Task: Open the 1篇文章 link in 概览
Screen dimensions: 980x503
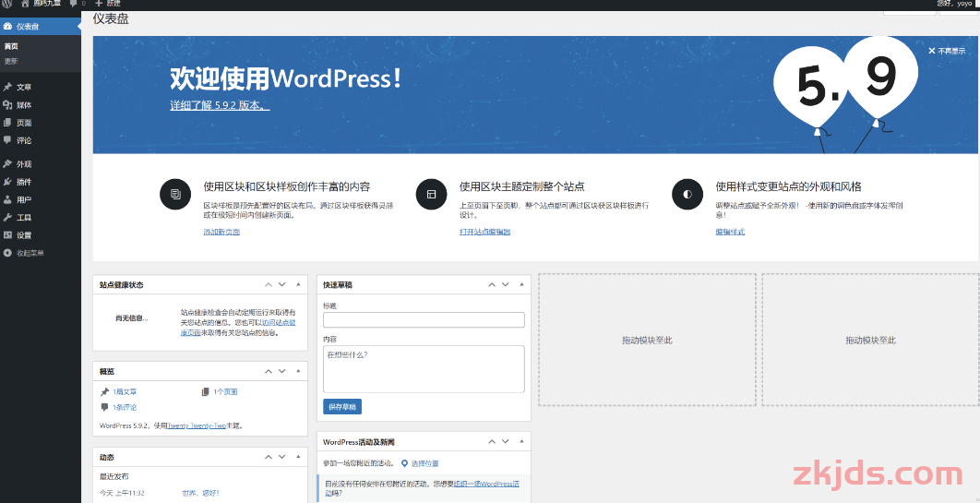Action: pos(125,391)
